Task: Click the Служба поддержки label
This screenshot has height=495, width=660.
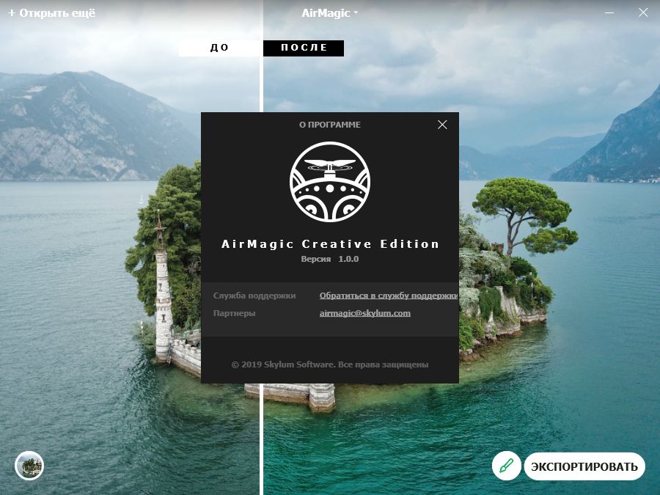Action: click(x=254, y=296)
